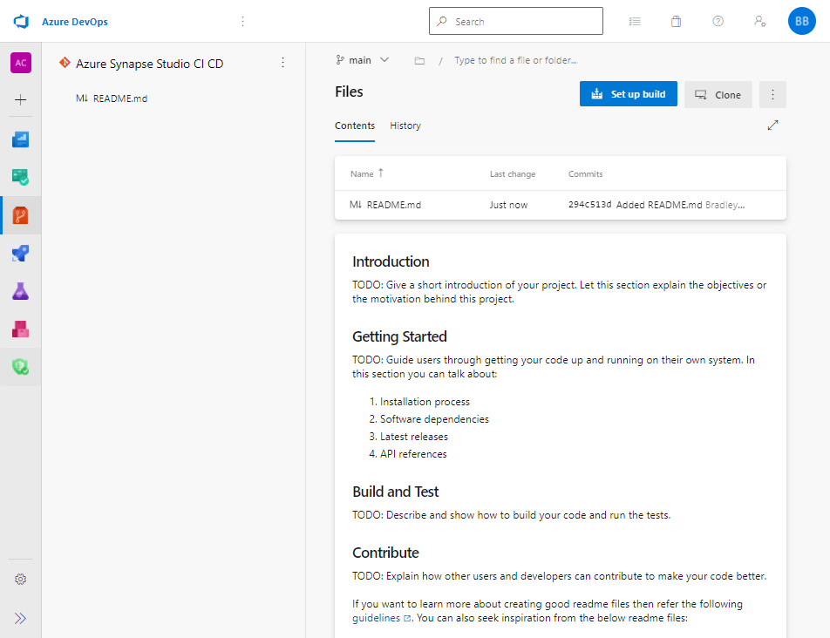Click the Software dependencies list item

(434, 419)
